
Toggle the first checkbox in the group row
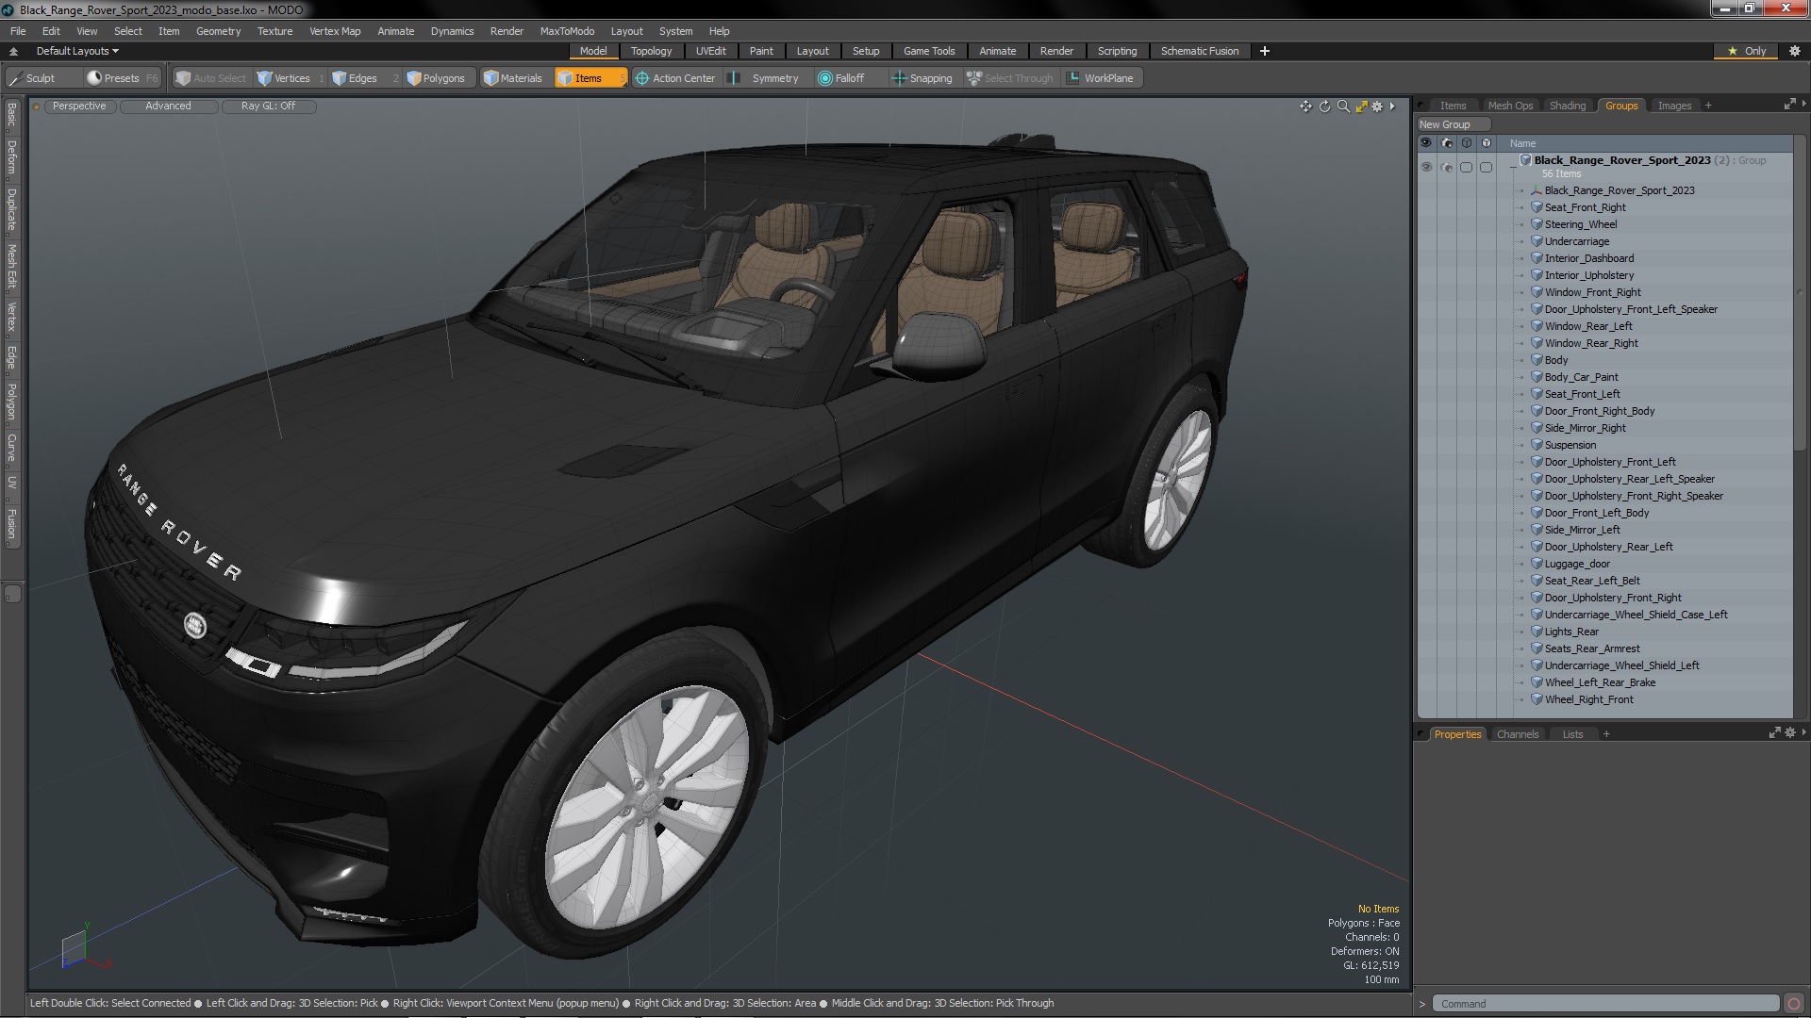click(x=1466, y=167)
